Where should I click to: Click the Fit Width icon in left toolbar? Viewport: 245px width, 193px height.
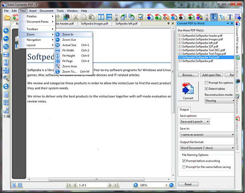[6, 54]
